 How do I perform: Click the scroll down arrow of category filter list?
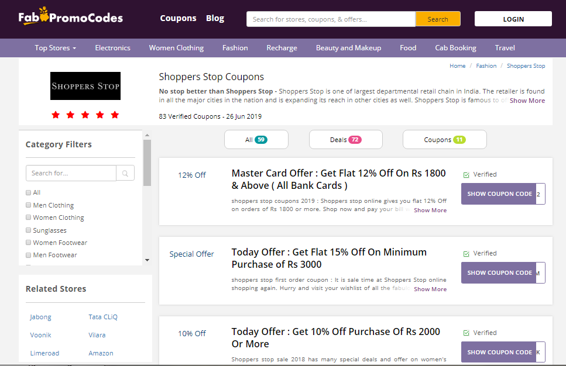(x=147, y=260)
